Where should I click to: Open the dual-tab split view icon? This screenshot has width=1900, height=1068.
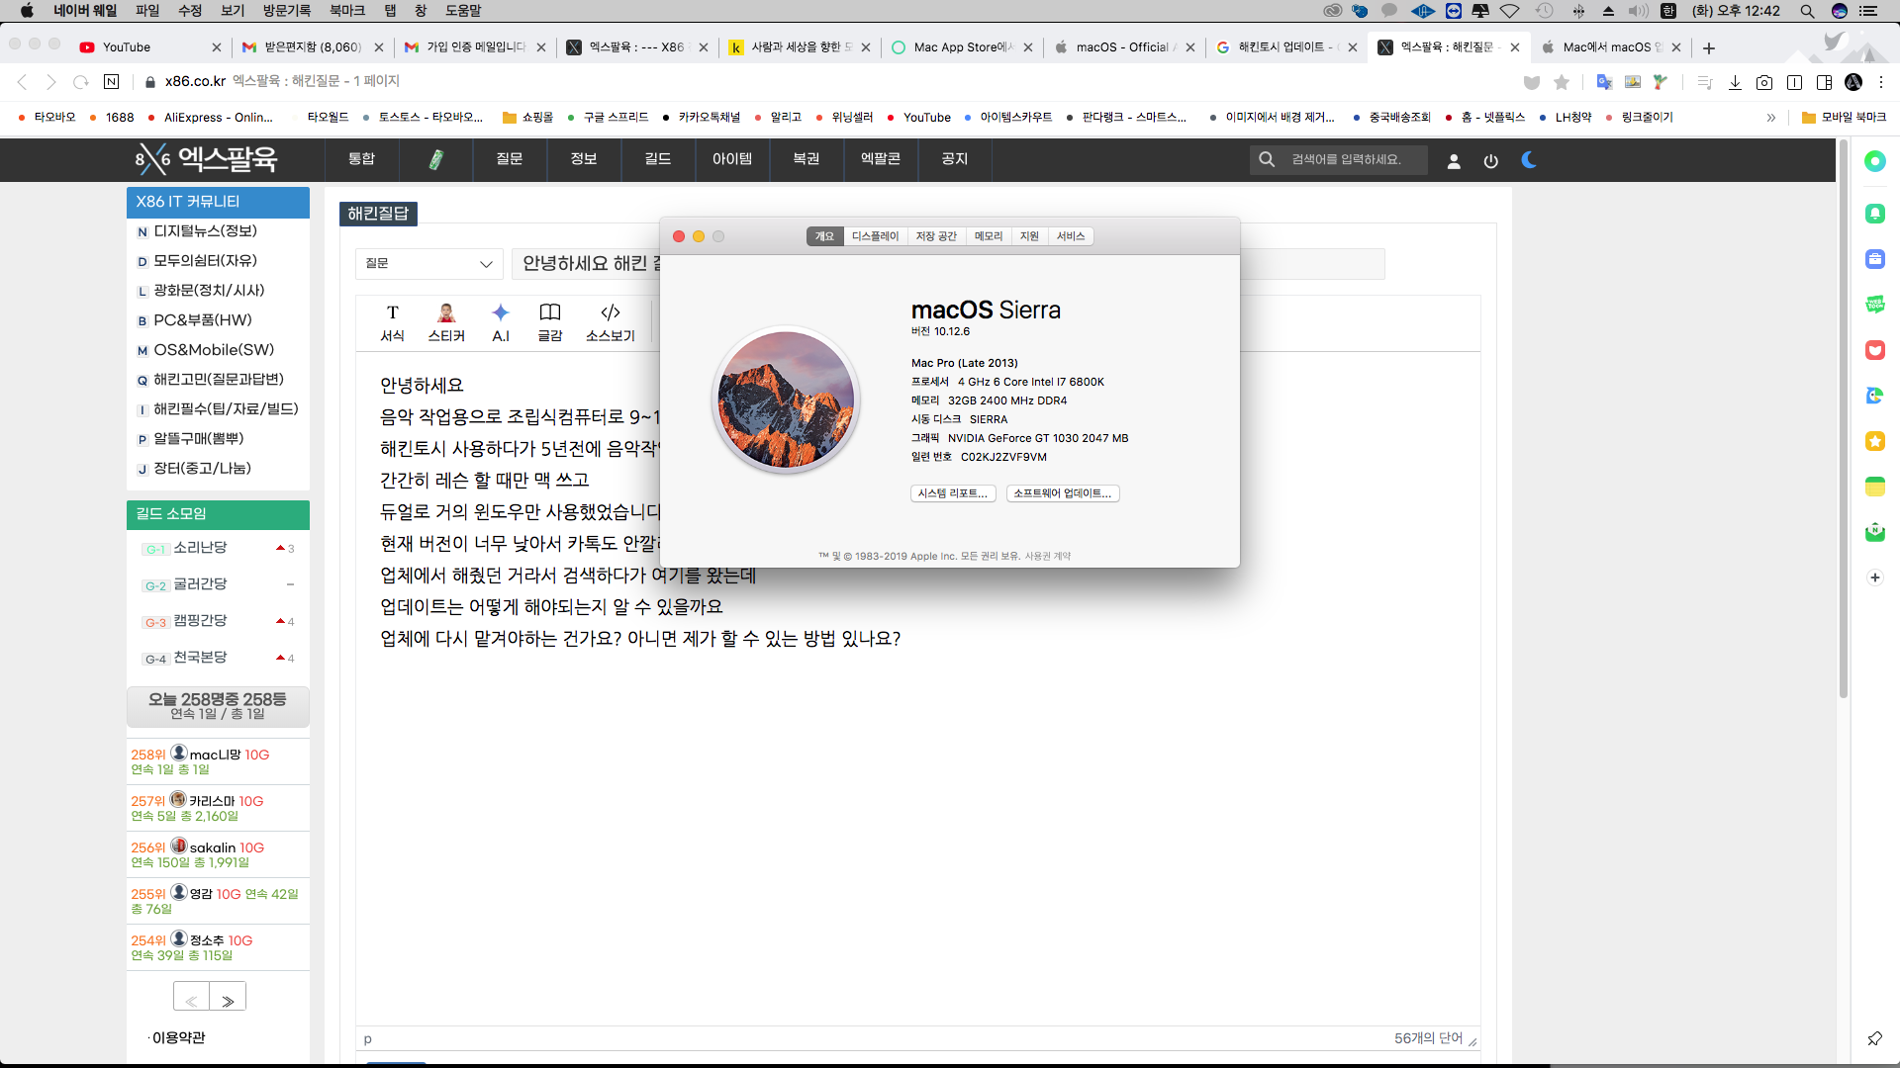coord(1794,82)
